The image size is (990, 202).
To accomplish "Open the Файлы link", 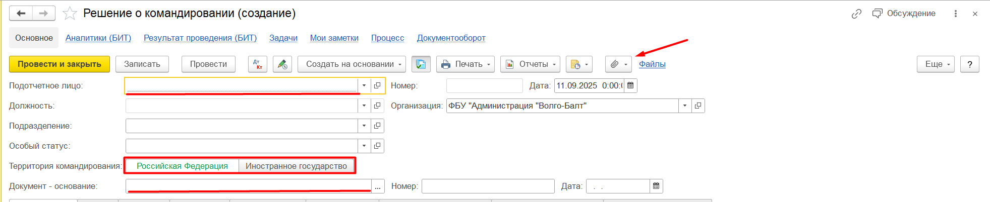I will pos(652,64).
